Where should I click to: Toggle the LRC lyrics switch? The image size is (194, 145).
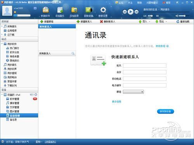tap(150, 16)
